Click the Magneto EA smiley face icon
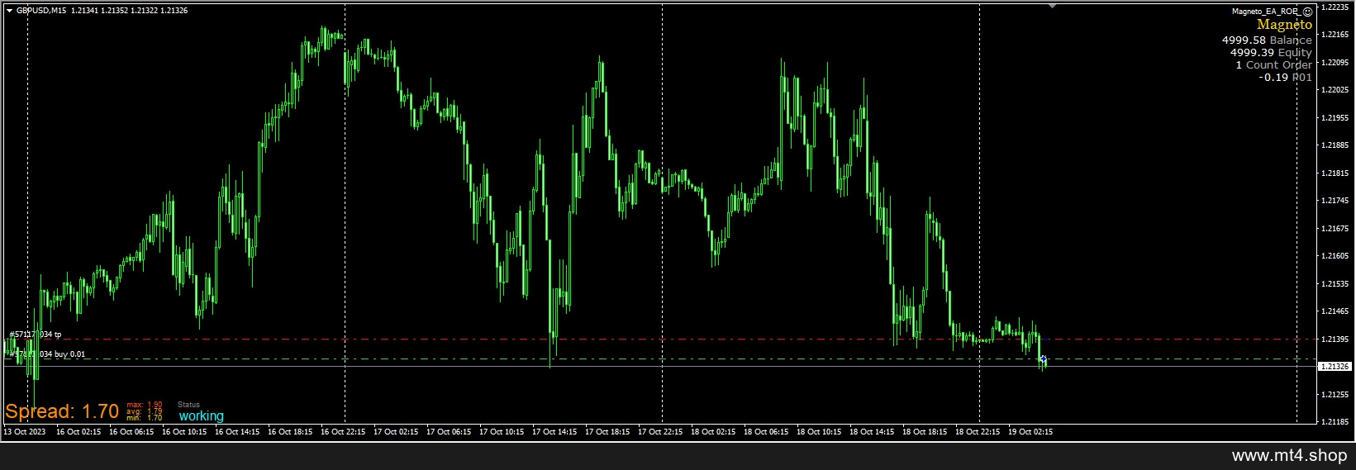This screenshot has height=470, width=1356. click(x=1306, y=12)
